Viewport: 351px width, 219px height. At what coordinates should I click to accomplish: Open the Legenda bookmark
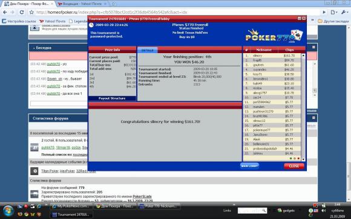(78, 21)
